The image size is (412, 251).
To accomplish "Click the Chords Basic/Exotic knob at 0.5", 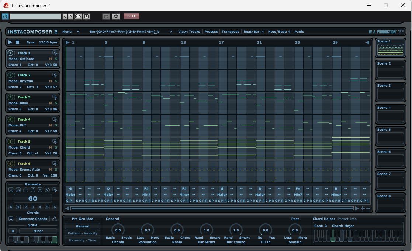I will click(118, 230).
